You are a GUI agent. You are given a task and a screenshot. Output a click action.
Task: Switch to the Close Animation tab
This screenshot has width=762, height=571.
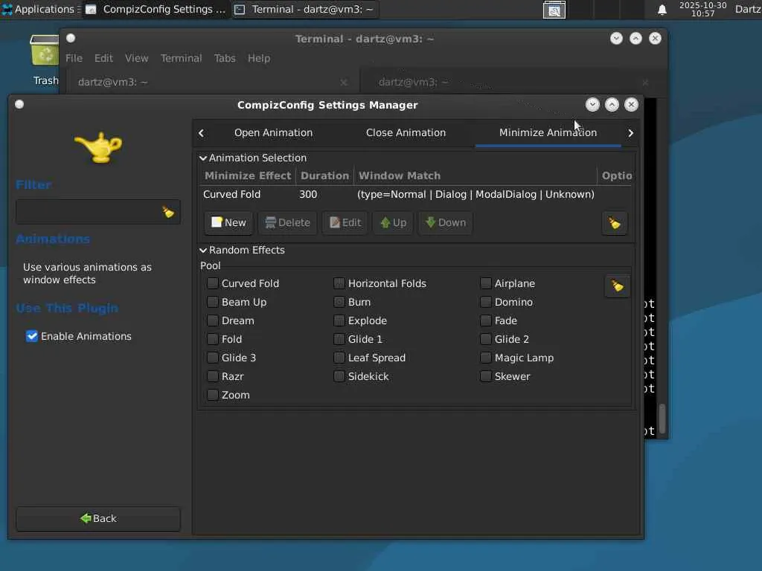pos(406,132)
